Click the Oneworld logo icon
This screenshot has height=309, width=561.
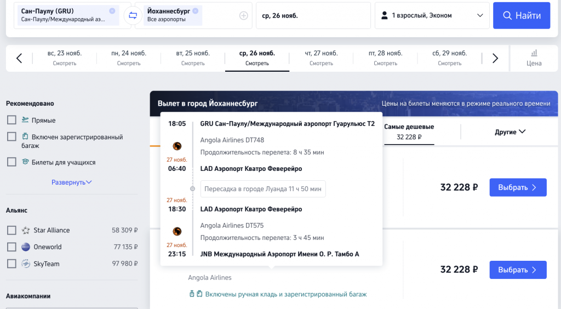tap(26, 247)
